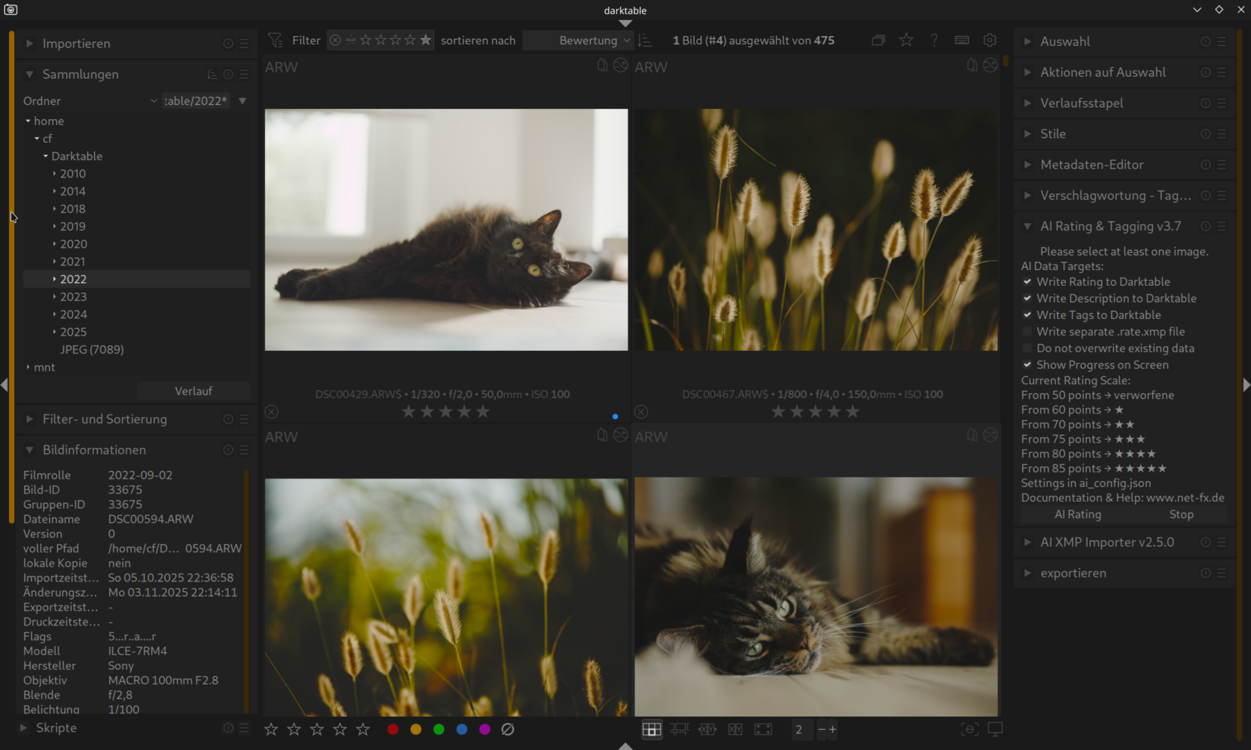Click the Verlauf button in Sammlungen
Image resolution: width=1251 pixels, height=750 pixels.
pos(193,391)
